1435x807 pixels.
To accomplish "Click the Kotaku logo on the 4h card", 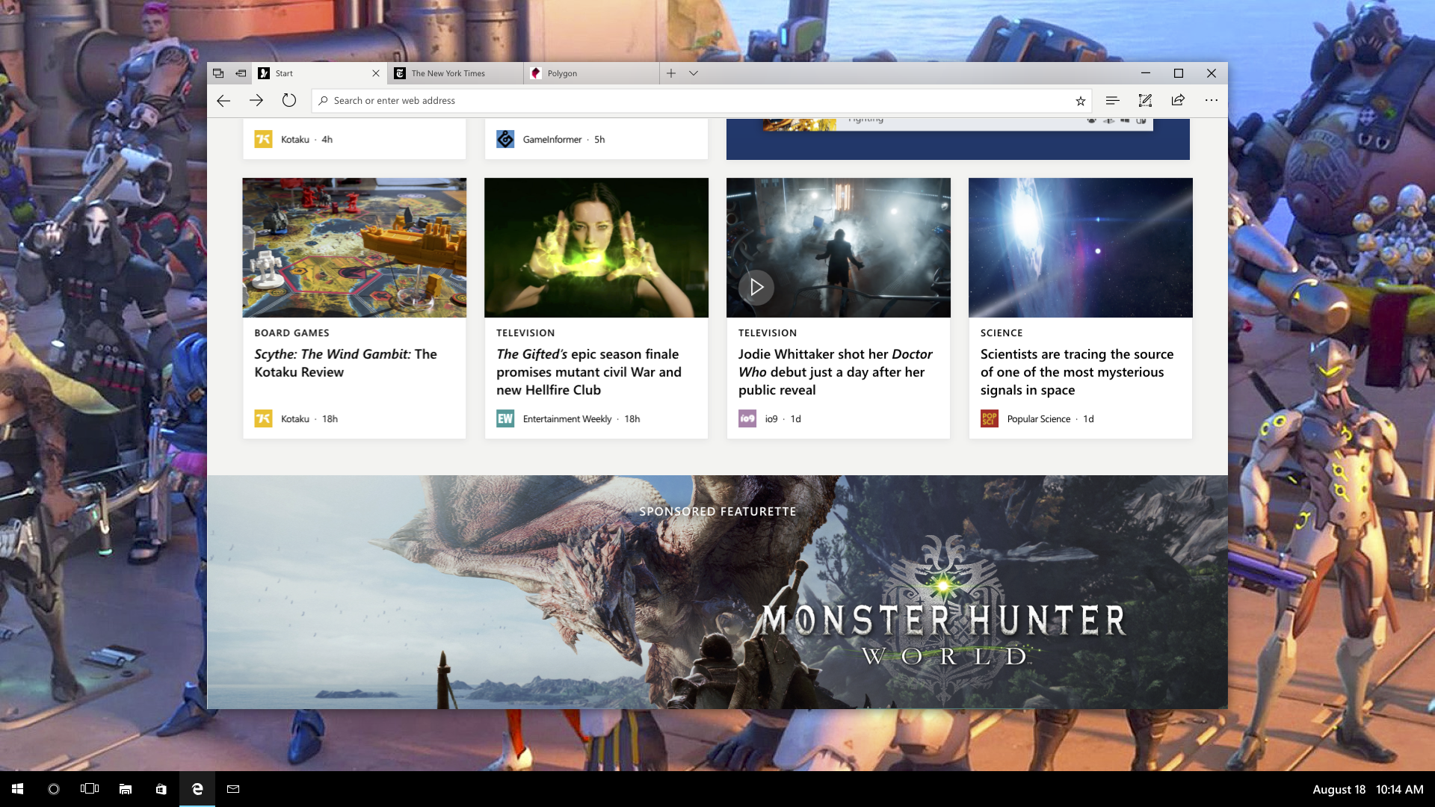I will coord(263,139).
